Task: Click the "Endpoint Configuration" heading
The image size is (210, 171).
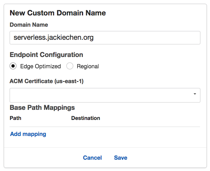Action: [46, 55]
